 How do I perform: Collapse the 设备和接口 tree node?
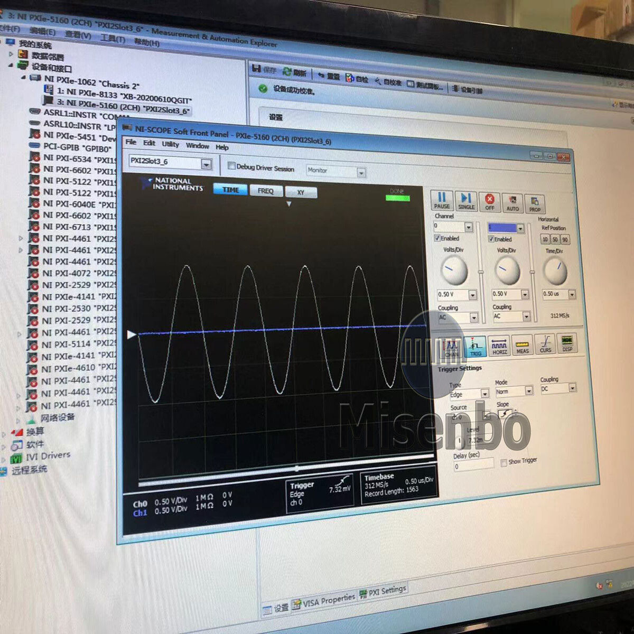(x=11, y=65)
